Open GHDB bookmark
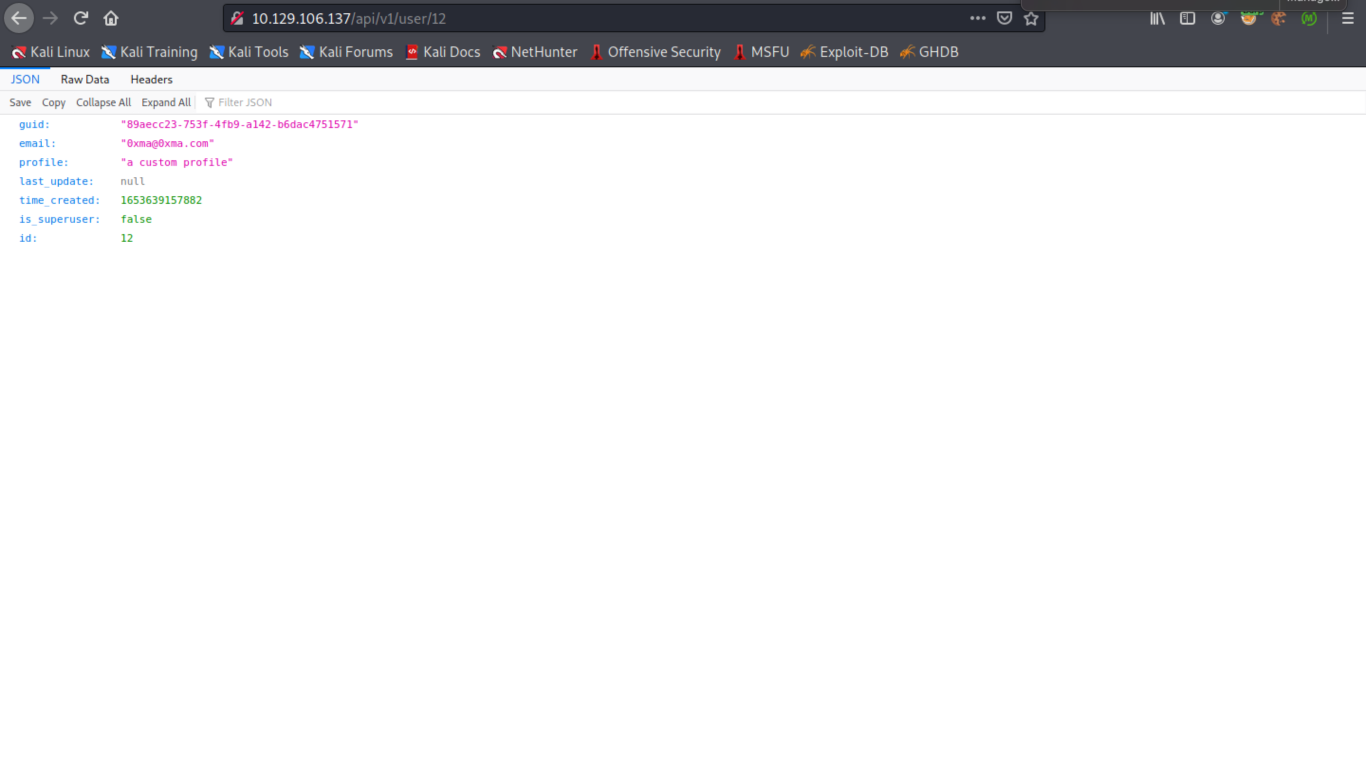Image resolution: width=1366 pixels, height=765 pixels. tap(930, 52)
